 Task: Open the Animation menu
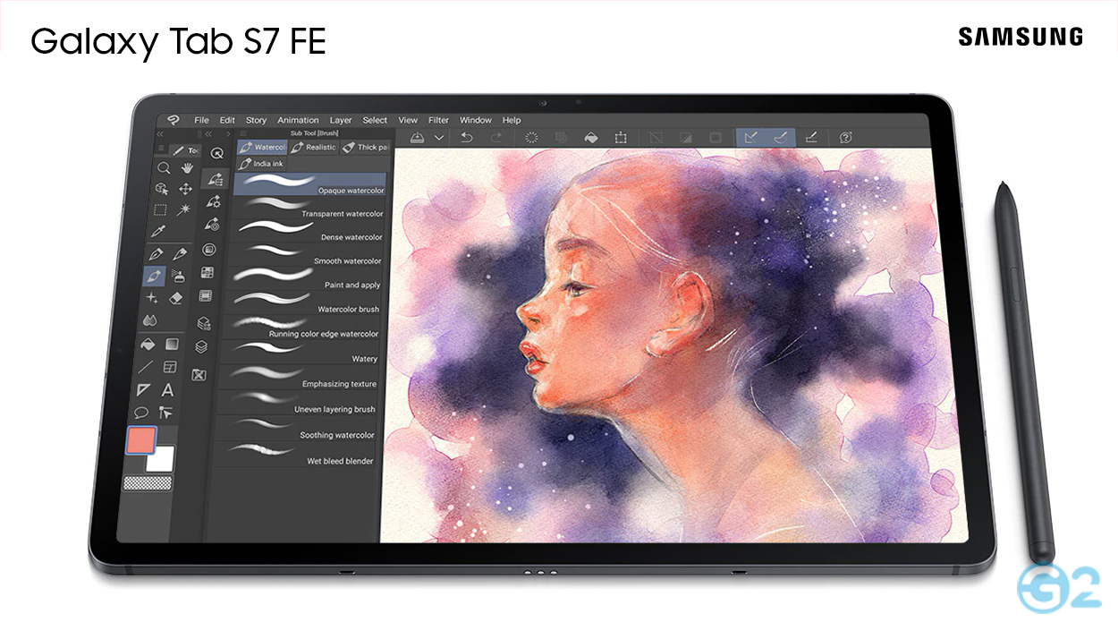point(297,119)
